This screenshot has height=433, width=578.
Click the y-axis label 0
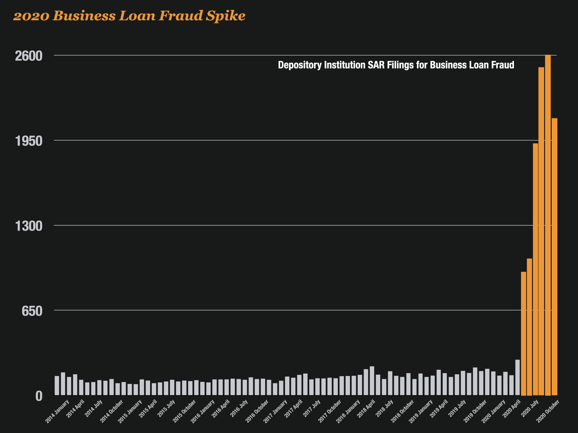pyautogui.click(x=39, y=396)
